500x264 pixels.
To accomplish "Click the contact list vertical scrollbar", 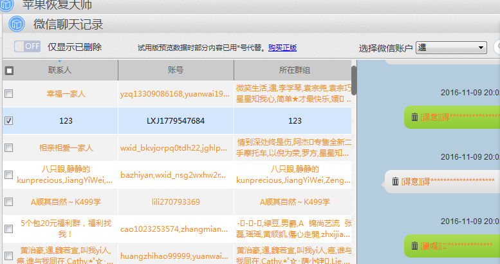I will click(354, 80).
